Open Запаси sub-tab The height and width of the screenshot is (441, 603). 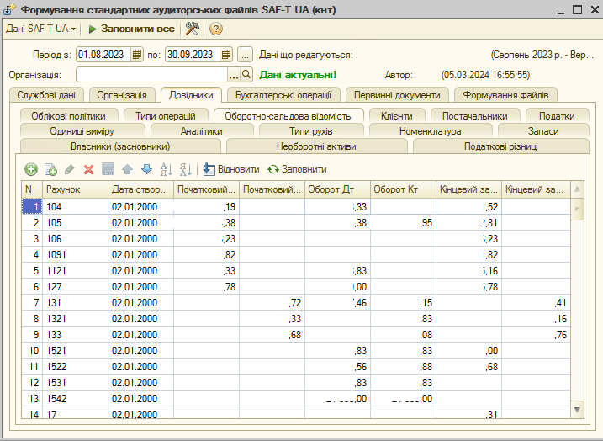pyautogui.click(x=543, y=131)
